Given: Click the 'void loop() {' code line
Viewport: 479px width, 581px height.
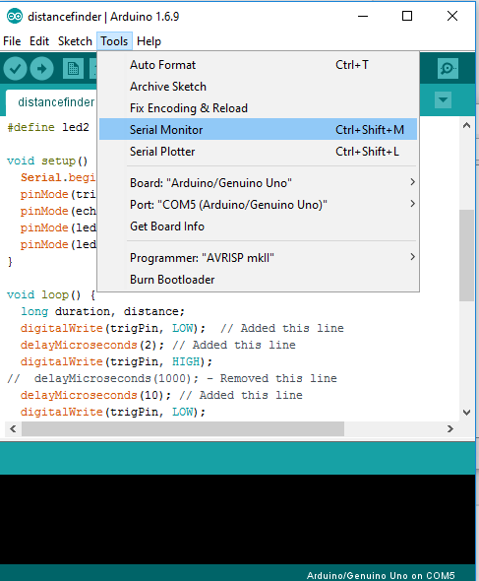Looking at the screenshot, I should 51,295.
